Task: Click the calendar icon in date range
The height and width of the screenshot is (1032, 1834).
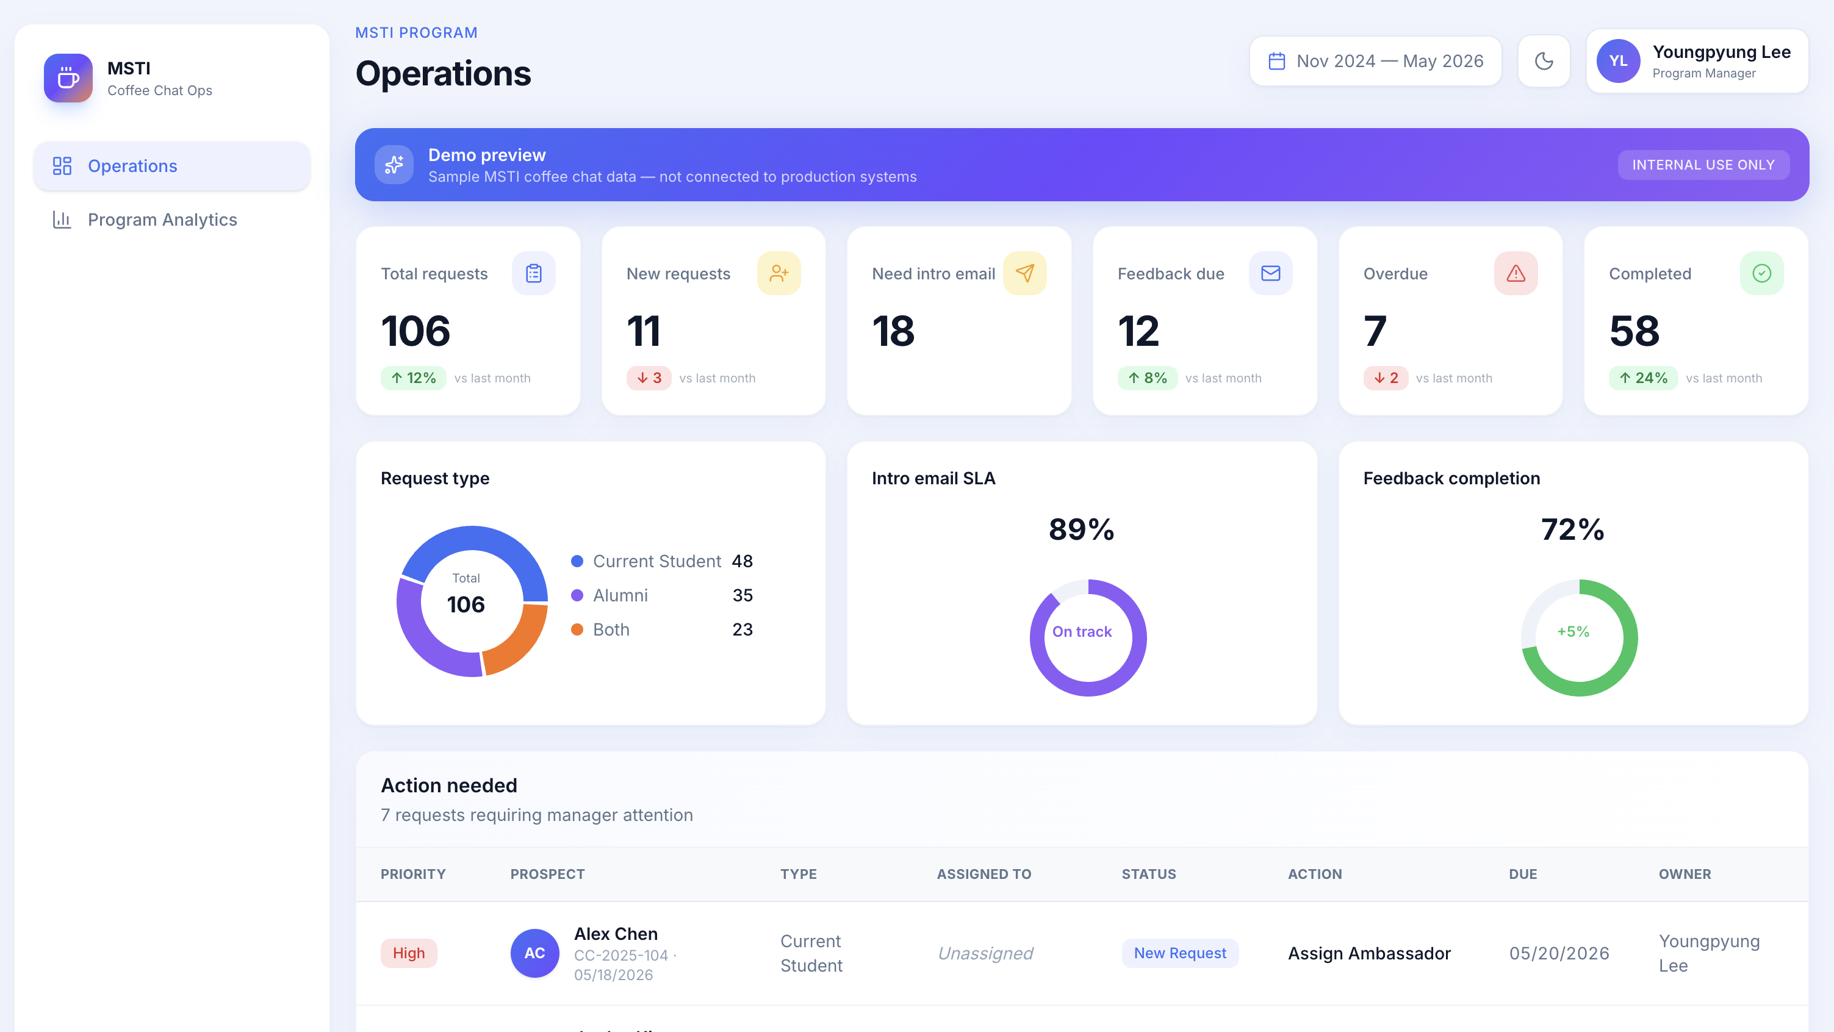Action: (x=1276, y=61)
